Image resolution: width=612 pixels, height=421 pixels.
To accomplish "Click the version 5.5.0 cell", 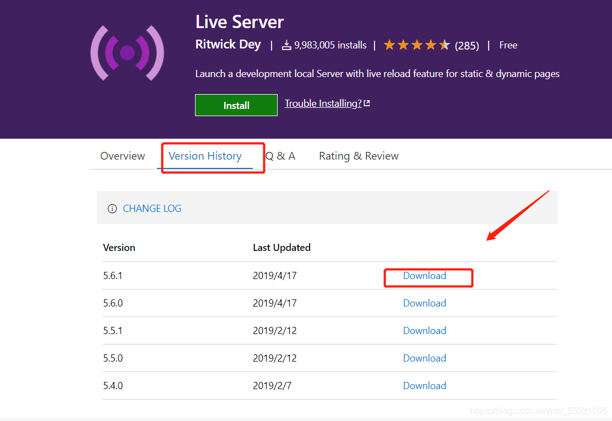I will point(113,358).
